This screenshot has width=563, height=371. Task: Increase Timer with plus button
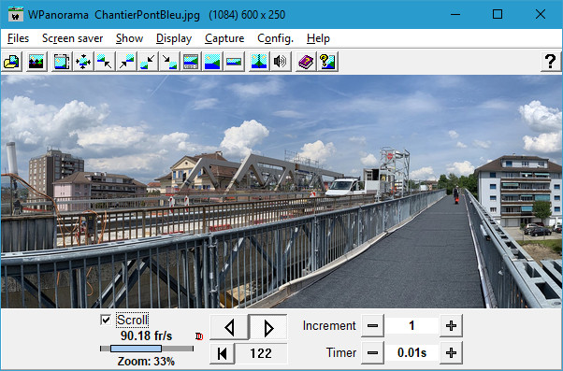[451, 353]
